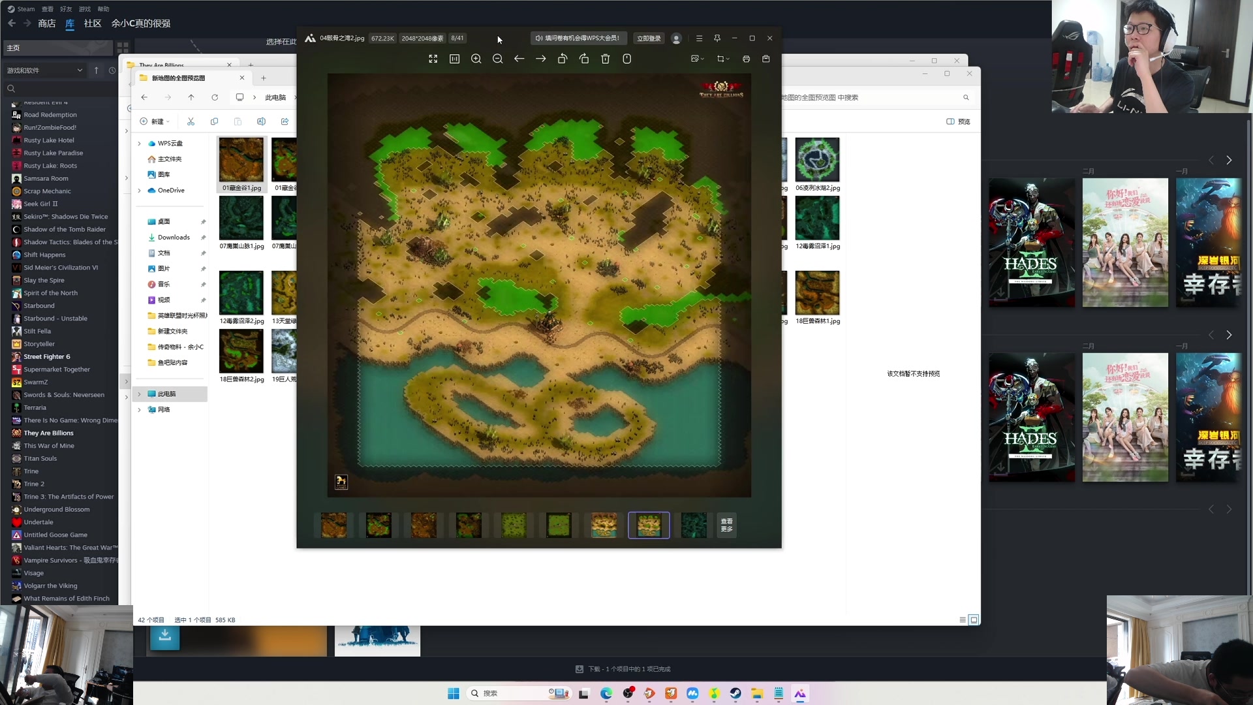Add a new Explorer tab

(x=264, y=78)
